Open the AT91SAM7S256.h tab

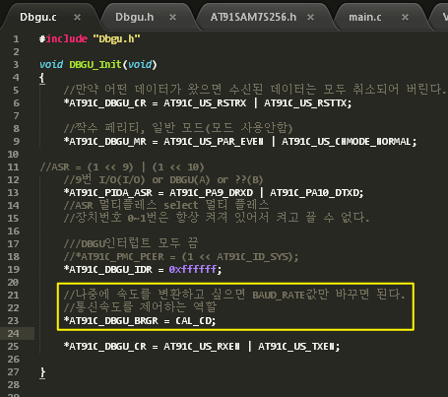tap(253, 17)
